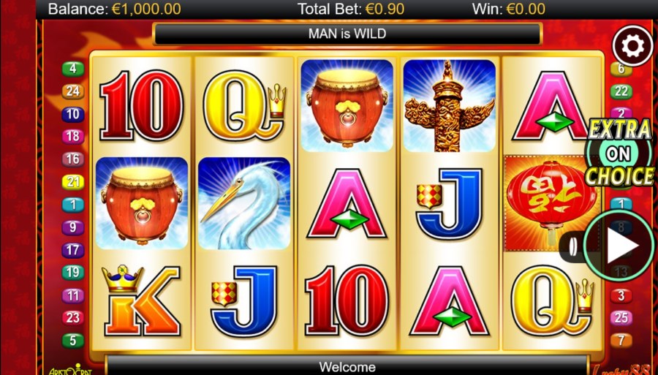
Task: Select payline 7 orange marker
Action: click(621, 340)
